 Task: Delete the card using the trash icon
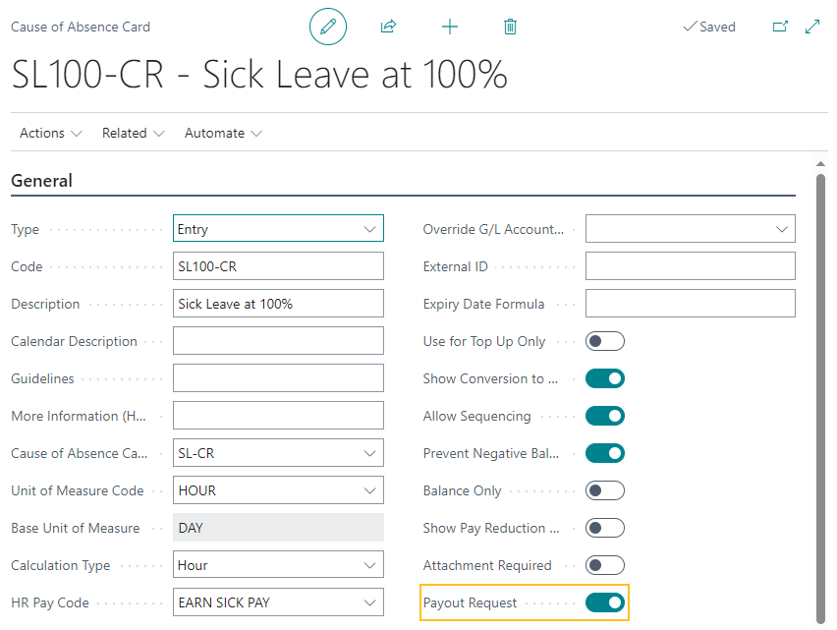(510, 27)
